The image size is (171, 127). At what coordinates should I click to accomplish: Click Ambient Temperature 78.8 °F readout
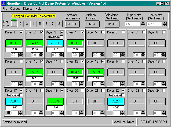(72, 24)
